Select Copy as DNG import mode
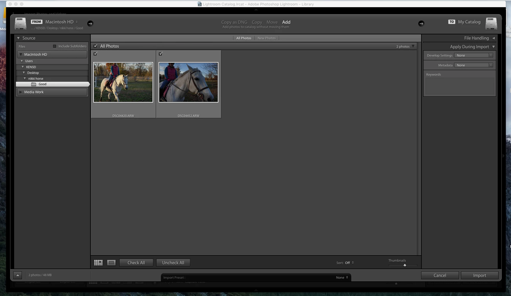 (x=234, y=22)
